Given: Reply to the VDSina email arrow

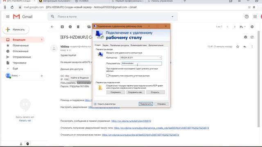Looking at the screenshot, I should pyautogui.click(x=245, y=47).
